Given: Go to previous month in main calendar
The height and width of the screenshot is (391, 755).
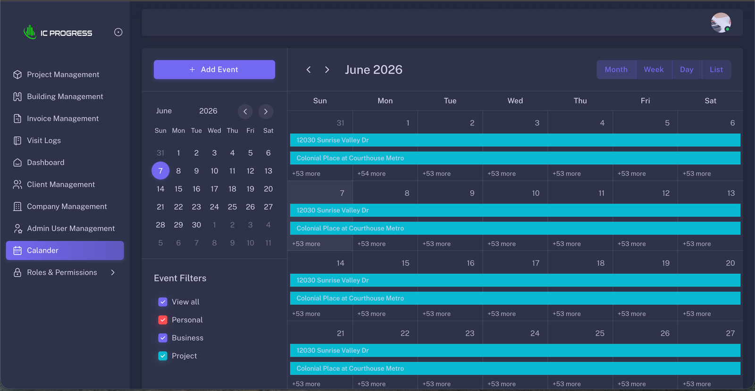Looking at the screenshot, I should 309,69.
